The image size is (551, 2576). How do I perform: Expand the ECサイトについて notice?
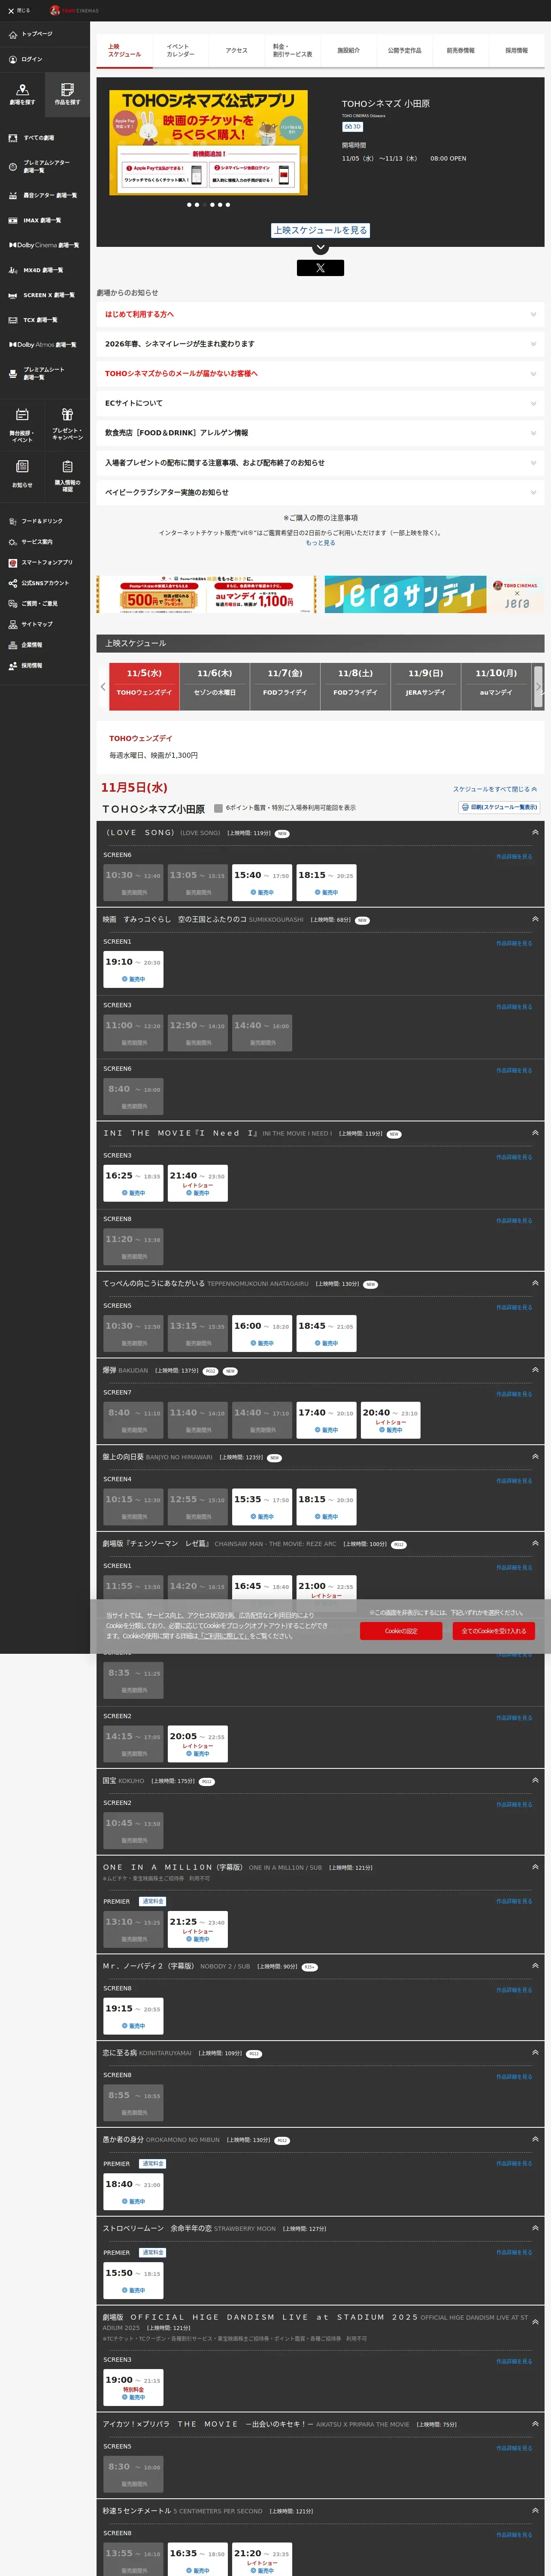(320, 403)
